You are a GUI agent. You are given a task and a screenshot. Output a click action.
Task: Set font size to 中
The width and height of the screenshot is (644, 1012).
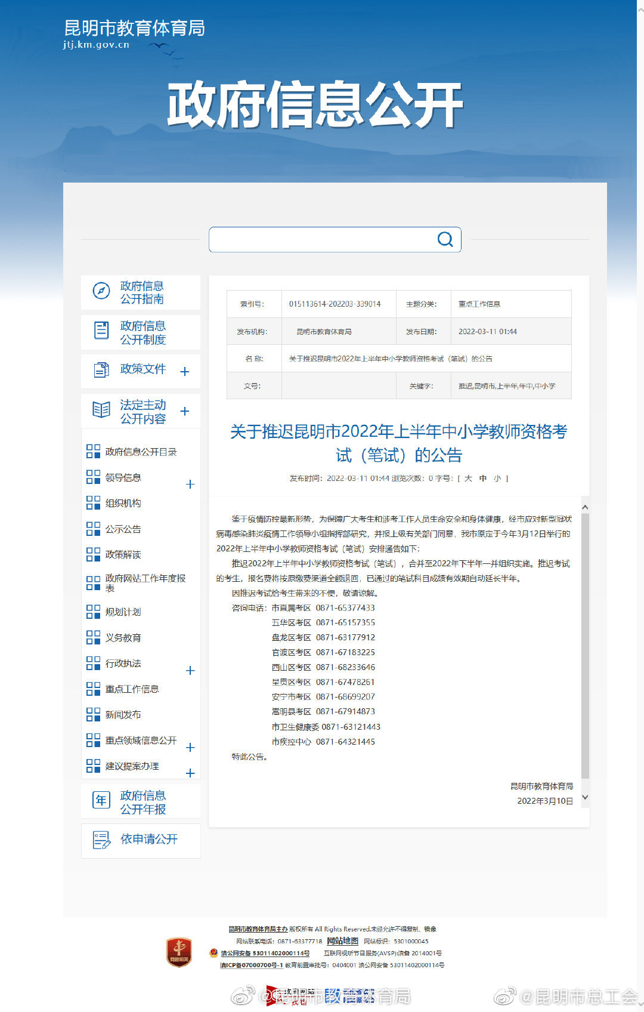point(483,478)
